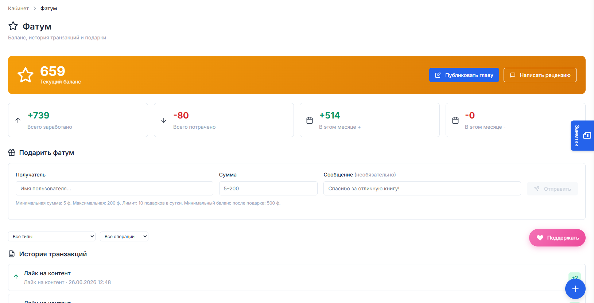The image size is (594, 303).
Task: Click the pink Поддержать button
Action: pyautogui.click(x=557, y=238)
